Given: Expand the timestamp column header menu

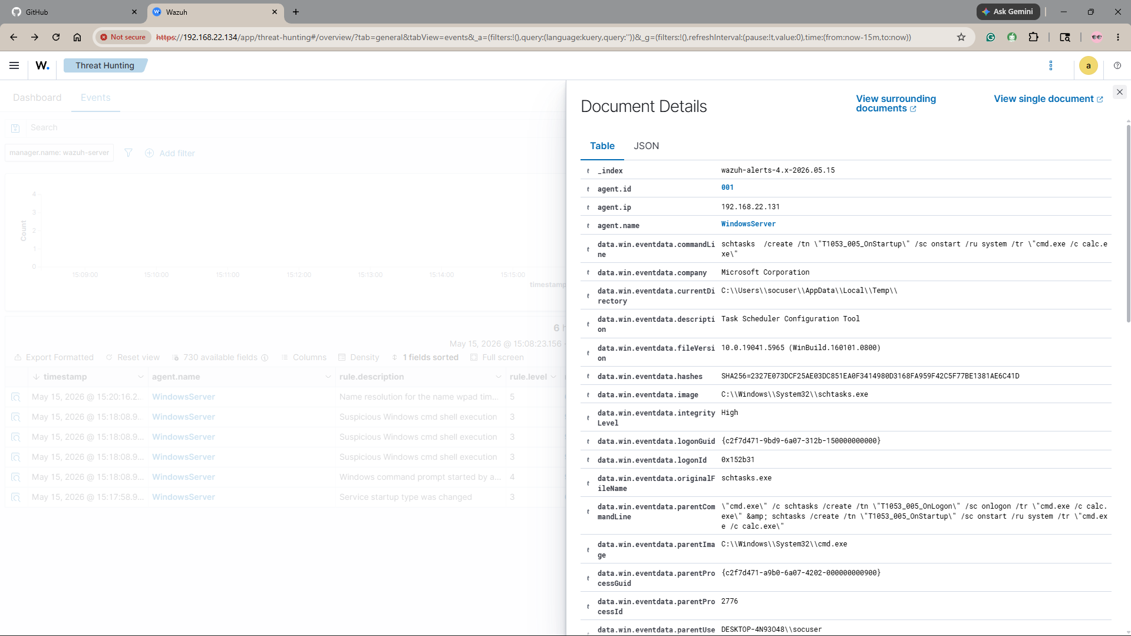Looking at the screenshot, I should click(140, 377).
